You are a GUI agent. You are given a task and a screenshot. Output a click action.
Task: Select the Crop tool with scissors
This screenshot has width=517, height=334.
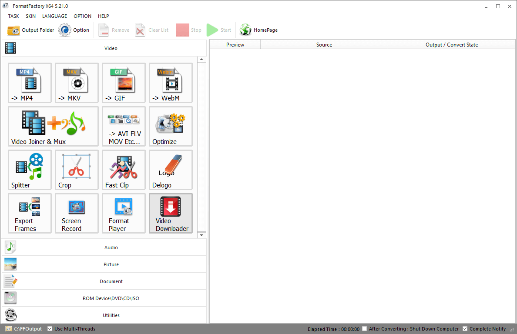(x=77, y=170)
